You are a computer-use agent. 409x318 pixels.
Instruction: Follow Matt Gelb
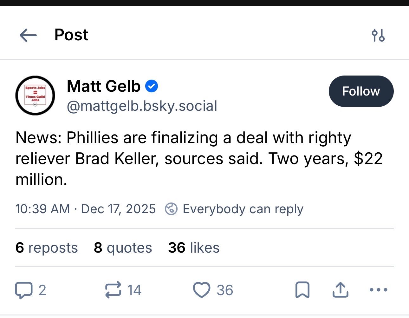[361, 91]
